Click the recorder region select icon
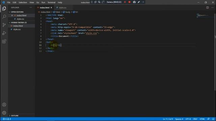The height and width of the screenshot is (121, 216). click(x=103, y=2)
